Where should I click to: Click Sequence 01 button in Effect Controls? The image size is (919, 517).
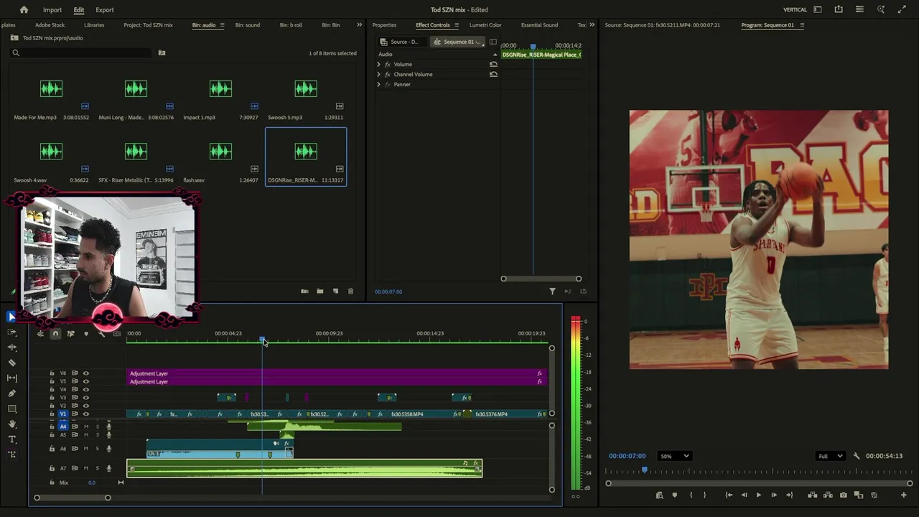(457, 42)
